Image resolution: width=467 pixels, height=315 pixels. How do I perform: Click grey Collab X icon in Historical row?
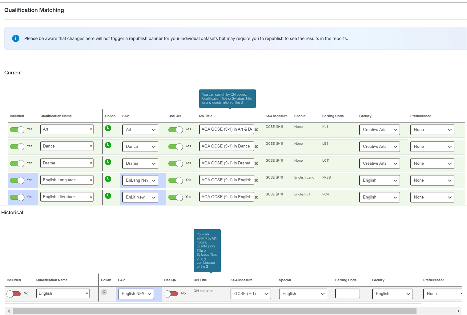pos(104,292)
